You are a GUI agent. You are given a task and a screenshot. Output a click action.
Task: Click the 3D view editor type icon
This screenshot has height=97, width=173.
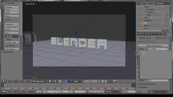[4, 81]
